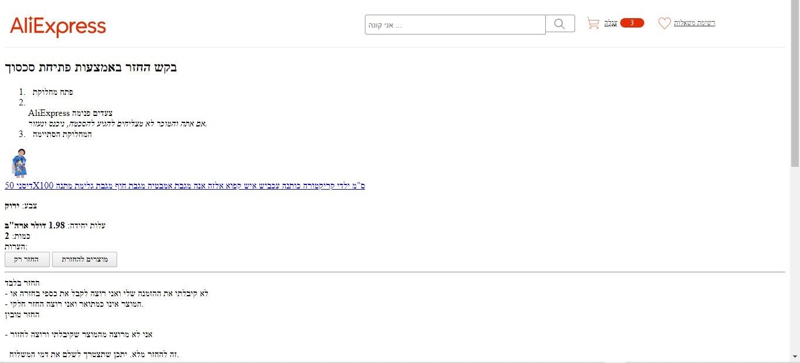Select the line starting 'זה להחזר מלא'
The height and width of the screenshot is (363, 800).
click(x=94, y=354)
